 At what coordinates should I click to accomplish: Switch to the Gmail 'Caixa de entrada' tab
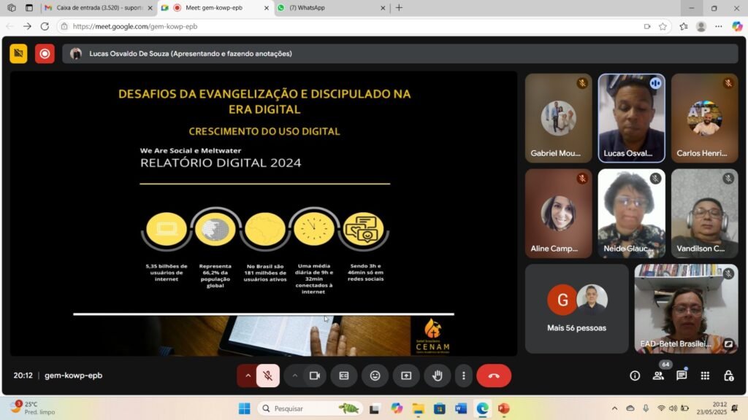pos(99,7)
